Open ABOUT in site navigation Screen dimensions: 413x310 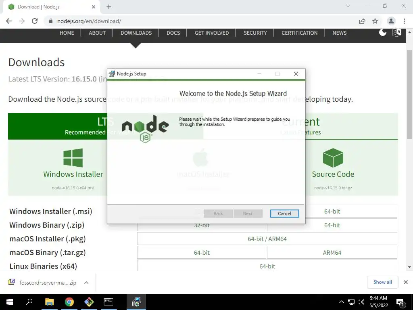97,33
